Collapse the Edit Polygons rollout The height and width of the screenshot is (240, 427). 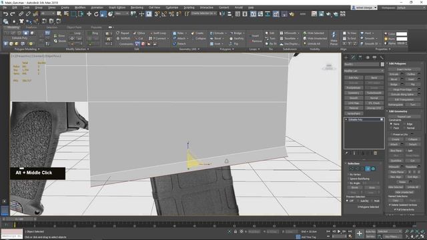pos(397,64)
